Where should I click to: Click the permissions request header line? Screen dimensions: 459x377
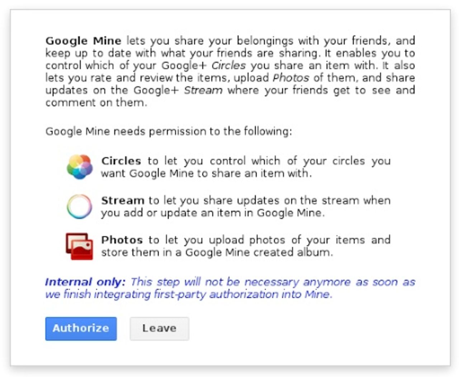pos(169,131)
